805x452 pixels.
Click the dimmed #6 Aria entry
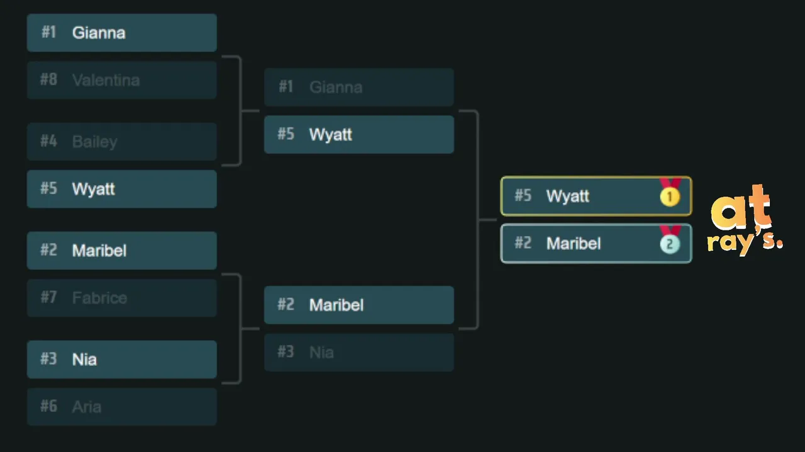[121, 407]
